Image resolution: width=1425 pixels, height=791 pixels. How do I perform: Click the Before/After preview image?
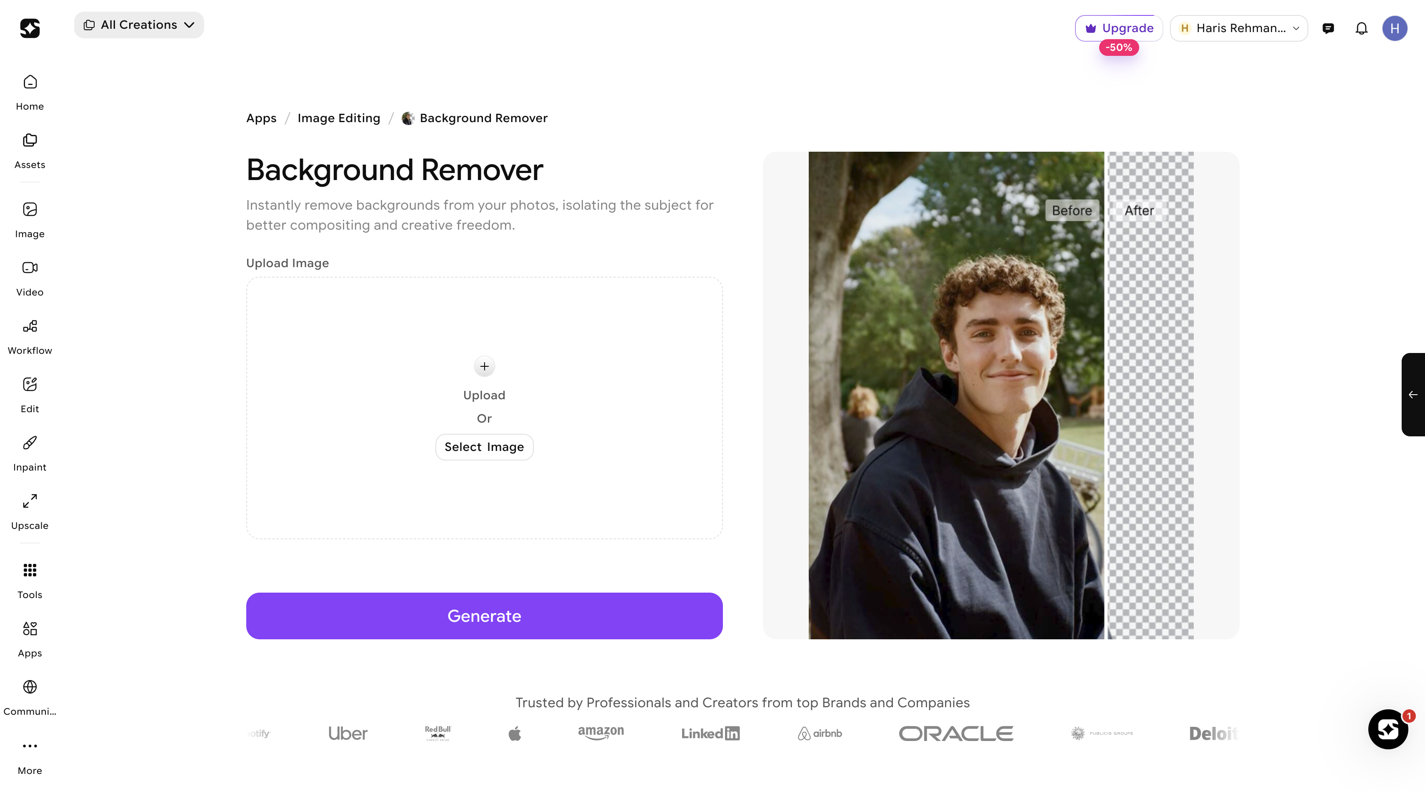coord(1000,395)
